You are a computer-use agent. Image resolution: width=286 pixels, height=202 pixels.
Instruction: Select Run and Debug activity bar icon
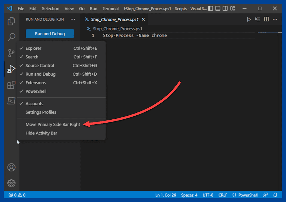click(x=11, y=69)
